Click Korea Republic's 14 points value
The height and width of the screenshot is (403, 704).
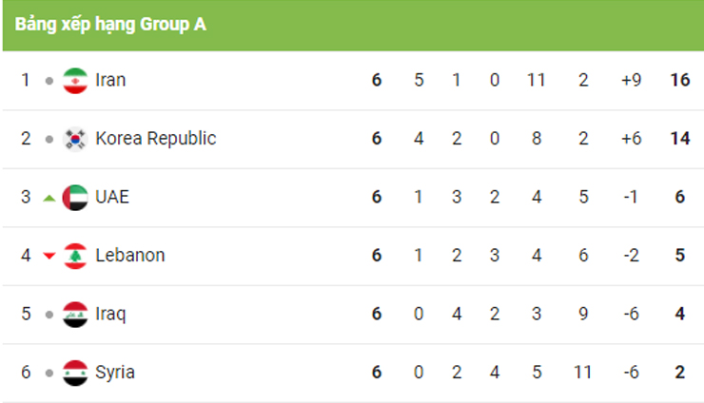click(x=679, y=139)
